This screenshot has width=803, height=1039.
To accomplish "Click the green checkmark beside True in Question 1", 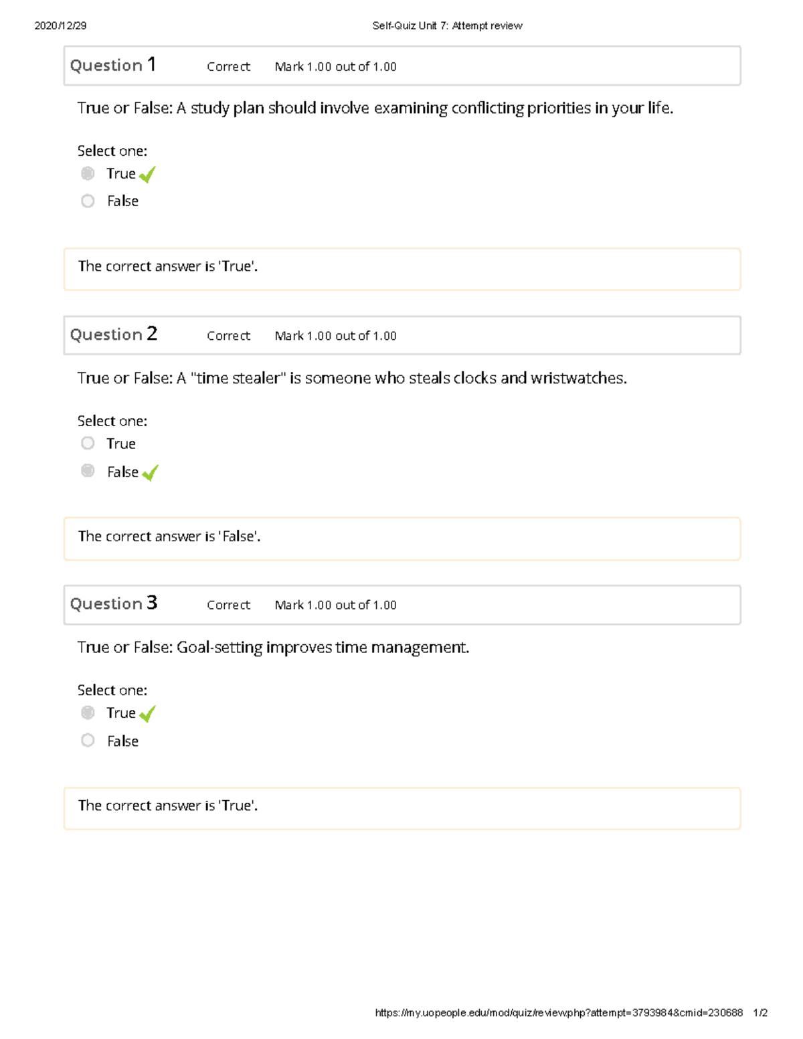I will tap(148, 174).
